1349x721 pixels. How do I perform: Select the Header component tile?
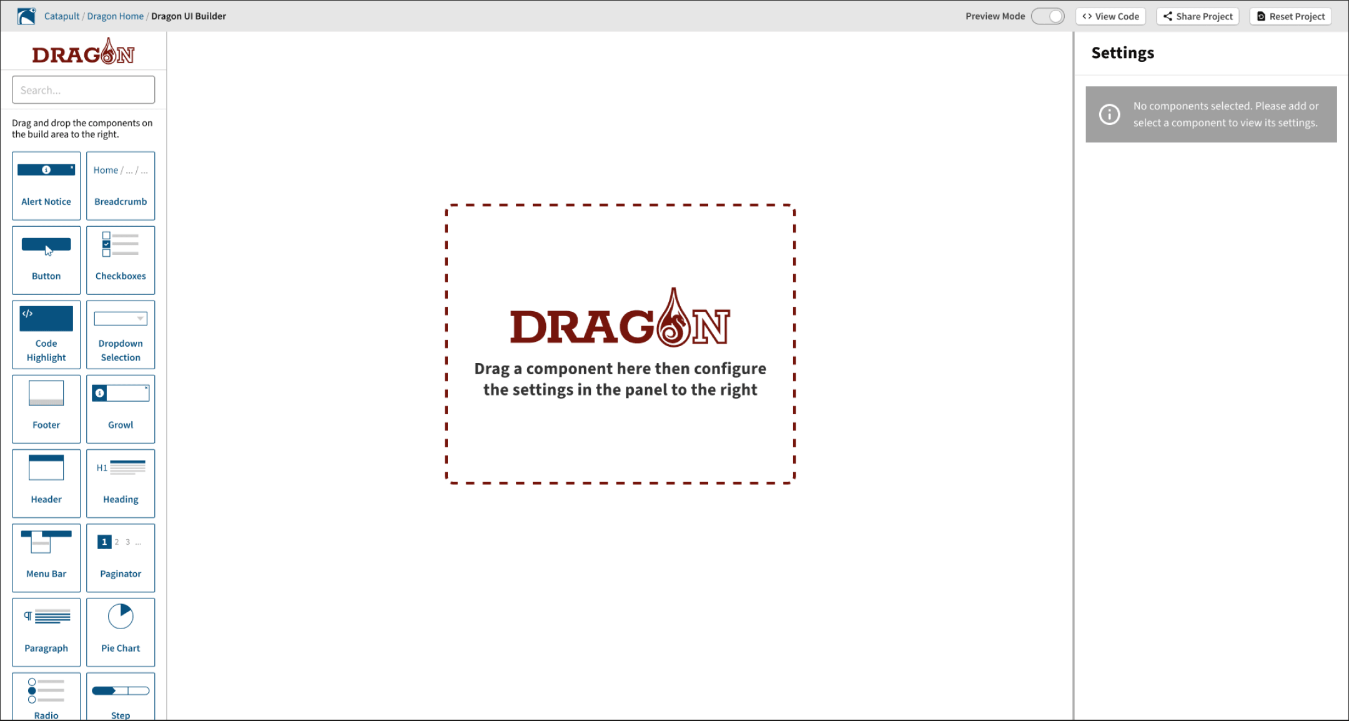tap(46, 483)
